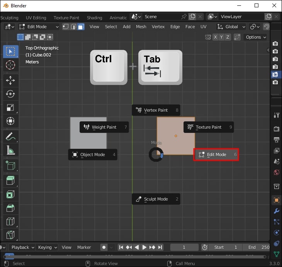Select the Inset Faces tool
The image size is (282, 267).
(10, 194)
